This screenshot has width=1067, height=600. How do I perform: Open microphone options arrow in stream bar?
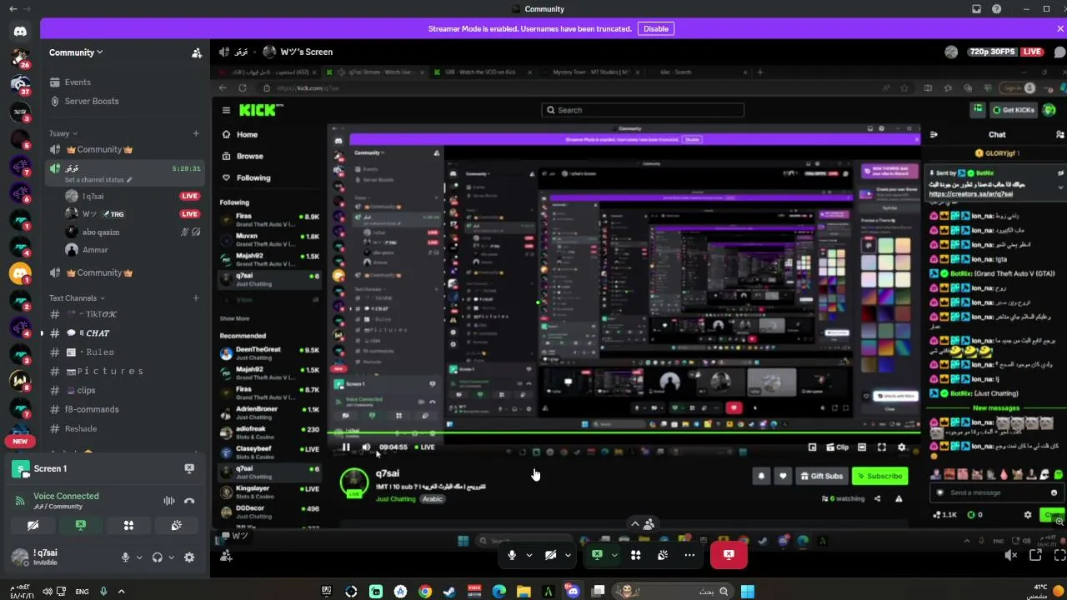[x=529, y=555]
